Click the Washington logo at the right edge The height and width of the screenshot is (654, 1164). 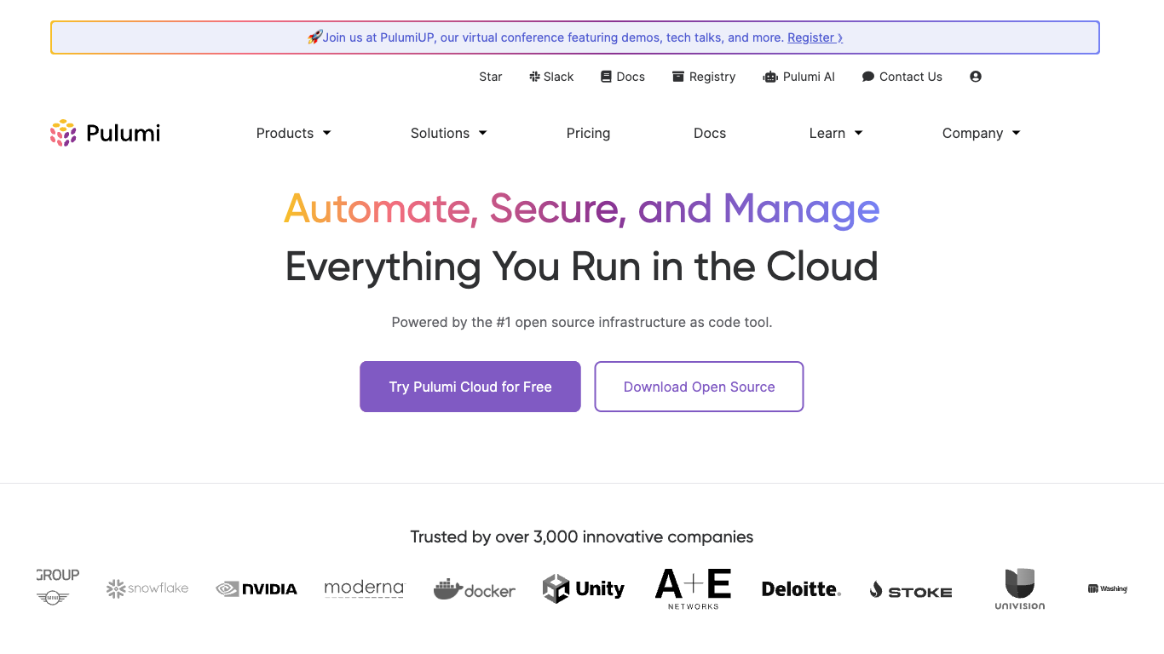point(1108,588)
